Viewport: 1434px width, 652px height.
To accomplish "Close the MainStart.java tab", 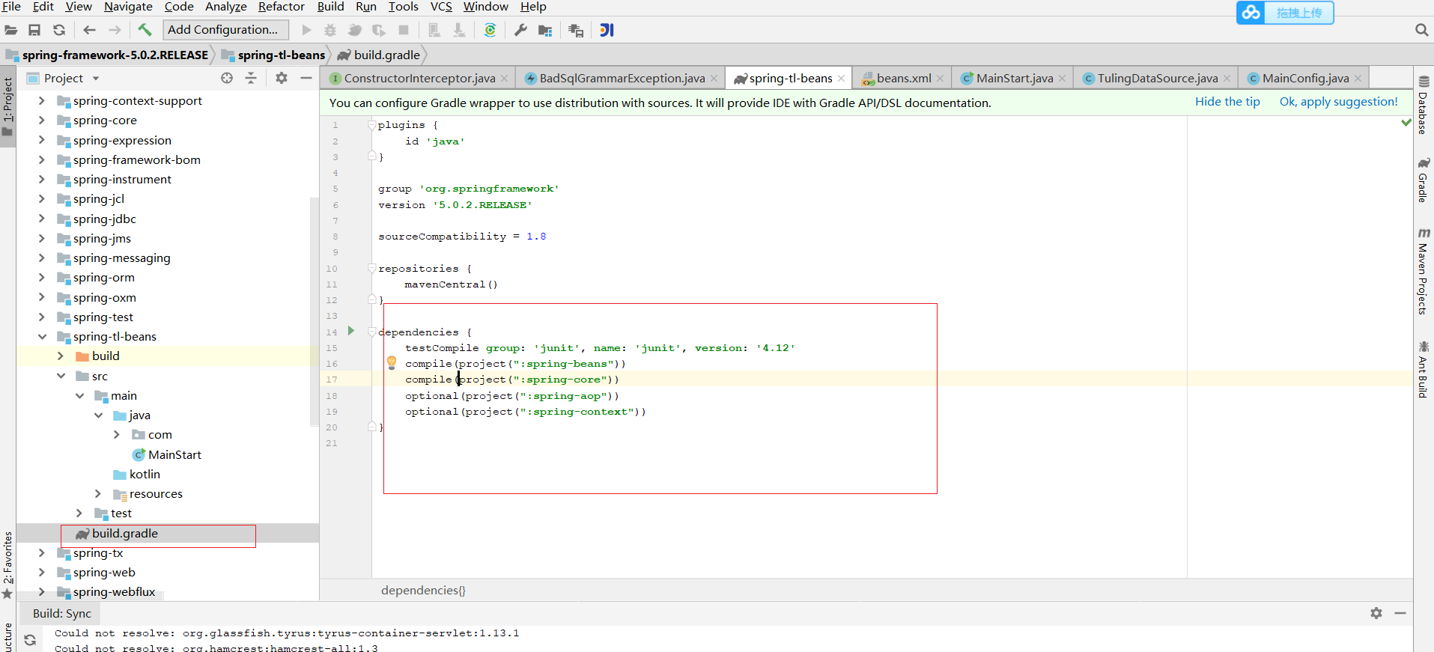I will [1063, 79].
